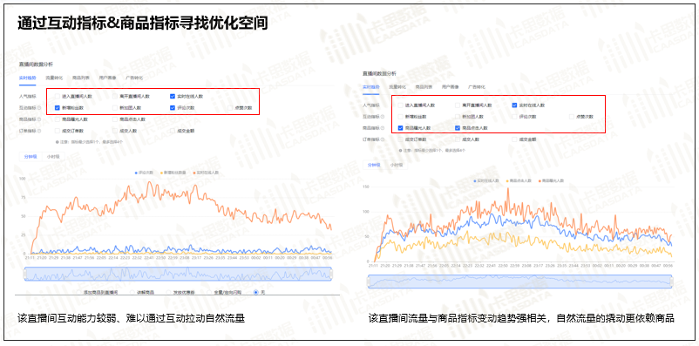Click info icon beside 订单指标 in right panel

pos(383,139)
